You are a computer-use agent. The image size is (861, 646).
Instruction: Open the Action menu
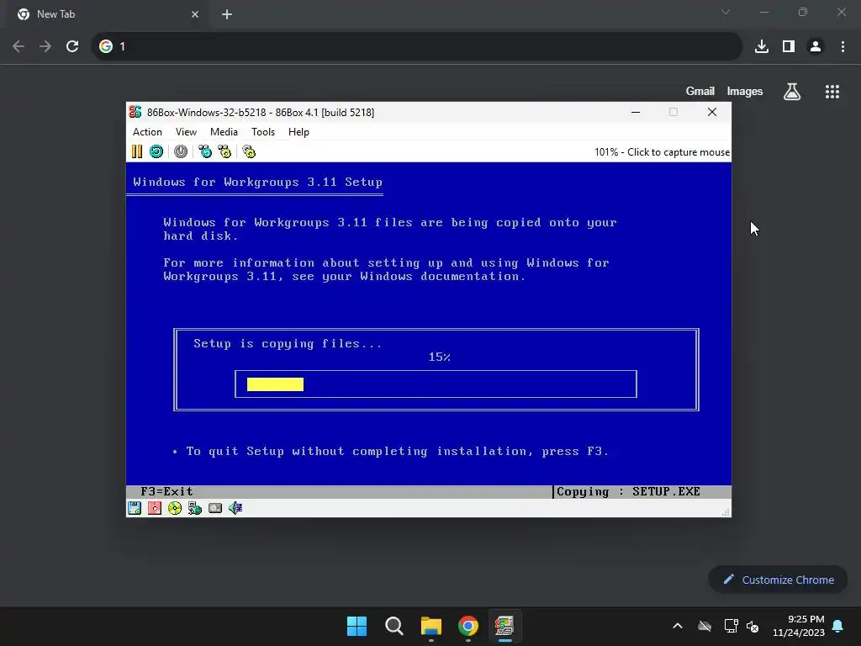click(x=147, y=132)
